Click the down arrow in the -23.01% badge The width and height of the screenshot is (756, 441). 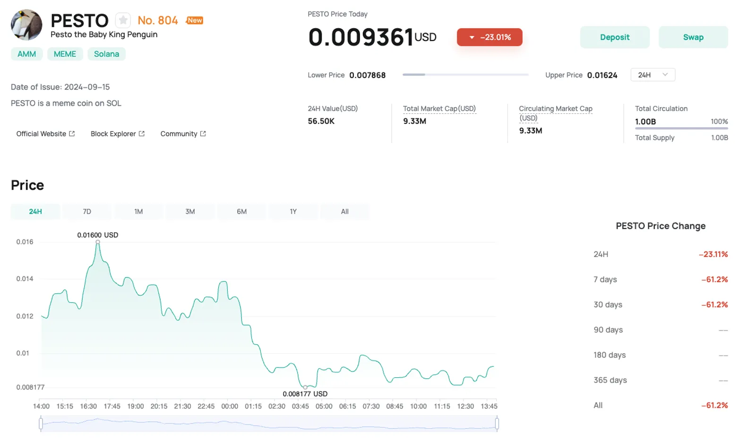(x=472, y=37)
